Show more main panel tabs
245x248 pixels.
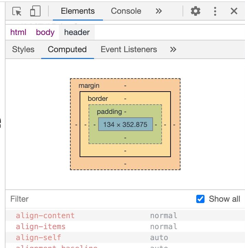click(159, 11)
